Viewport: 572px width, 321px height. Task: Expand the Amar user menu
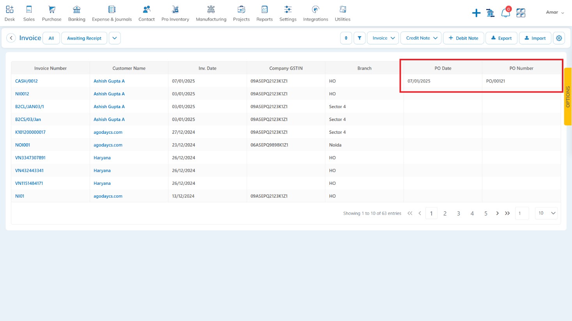click(555, 12)
